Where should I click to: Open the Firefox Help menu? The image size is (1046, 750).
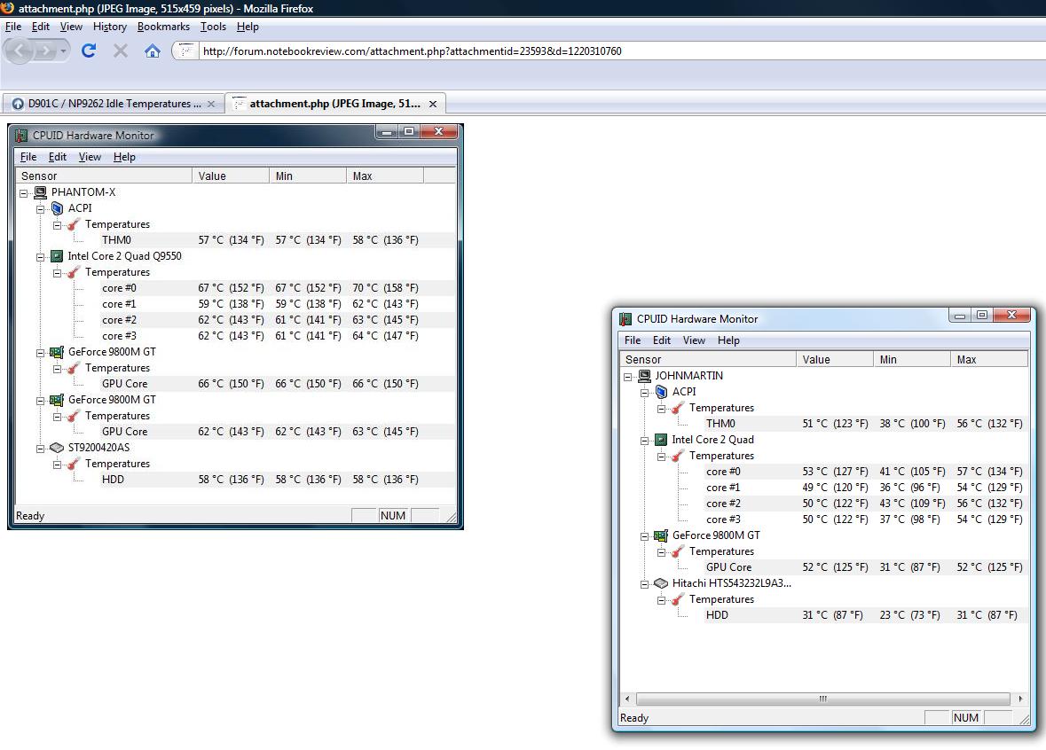(248, 27)
